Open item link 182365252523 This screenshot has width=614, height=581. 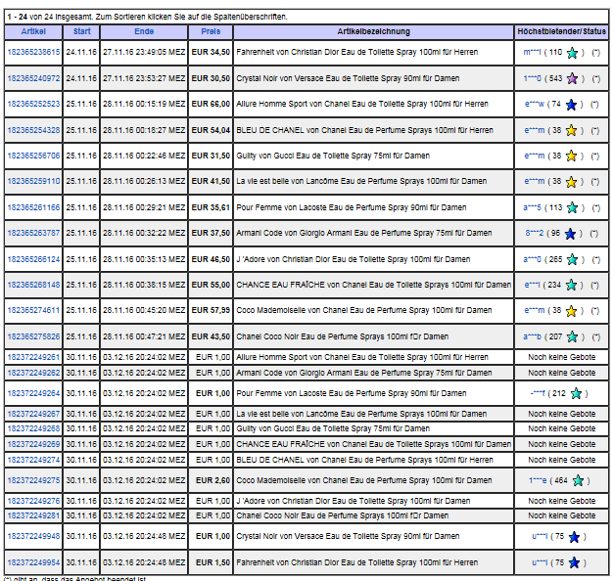[x=33, y=104]
